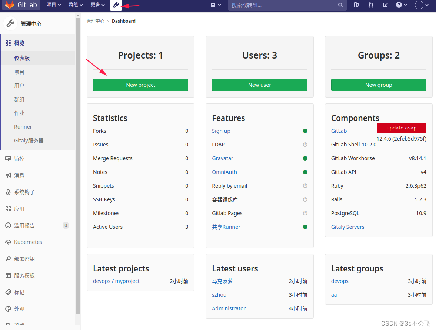This screenshot has width=436, height=330.
Task: Open the OmniAuth link
Action: (x=224, y=172)
